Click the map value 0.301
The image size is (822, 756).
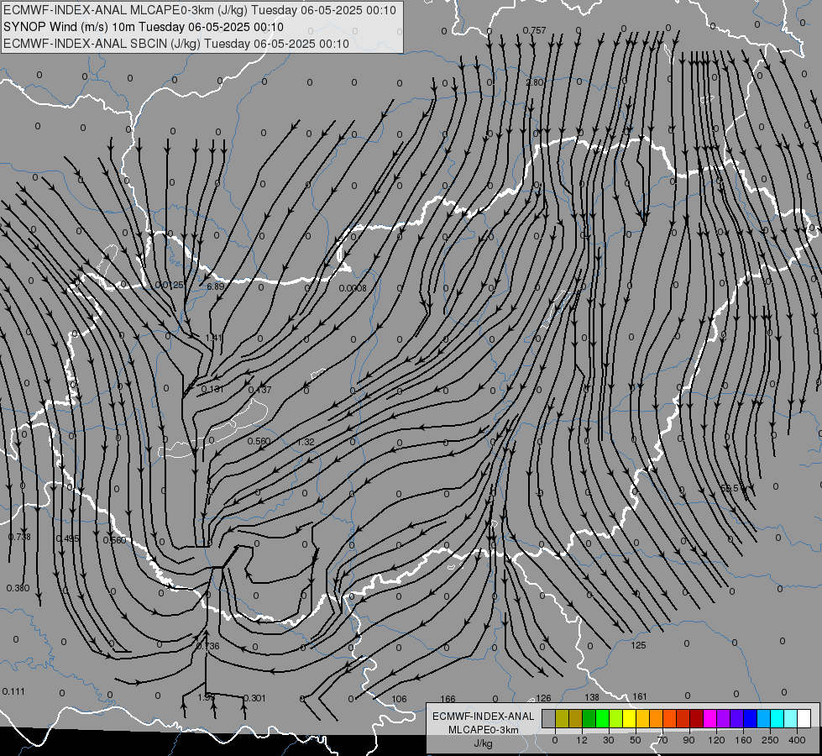[x=254, y=698]
